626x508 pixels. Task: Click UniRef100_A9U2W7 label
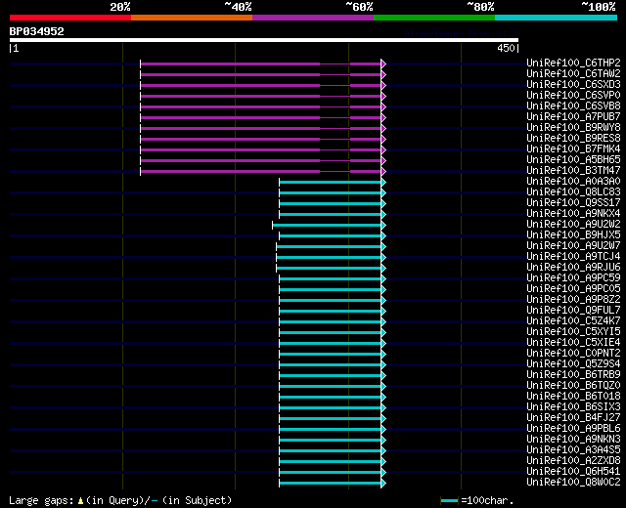573,246
